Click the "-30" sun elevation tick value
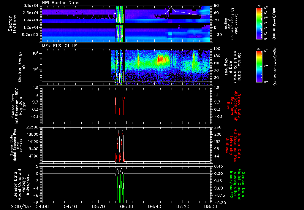This screenshot has width=304, height=210. (218, 35)
